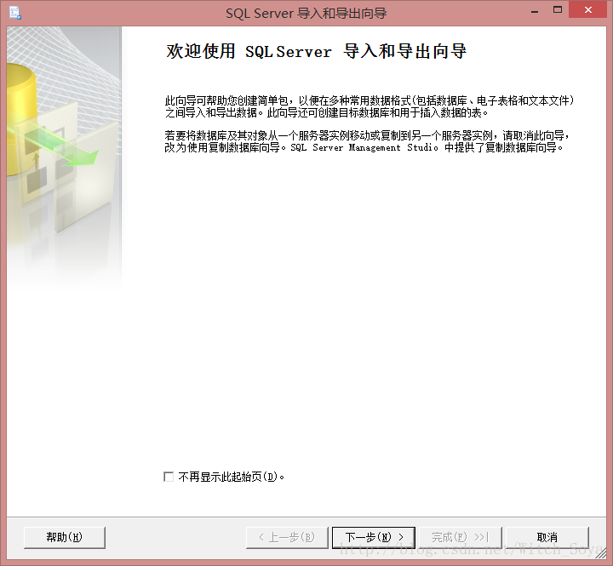Minimize the import and export wizard window

tap(535, 10)
